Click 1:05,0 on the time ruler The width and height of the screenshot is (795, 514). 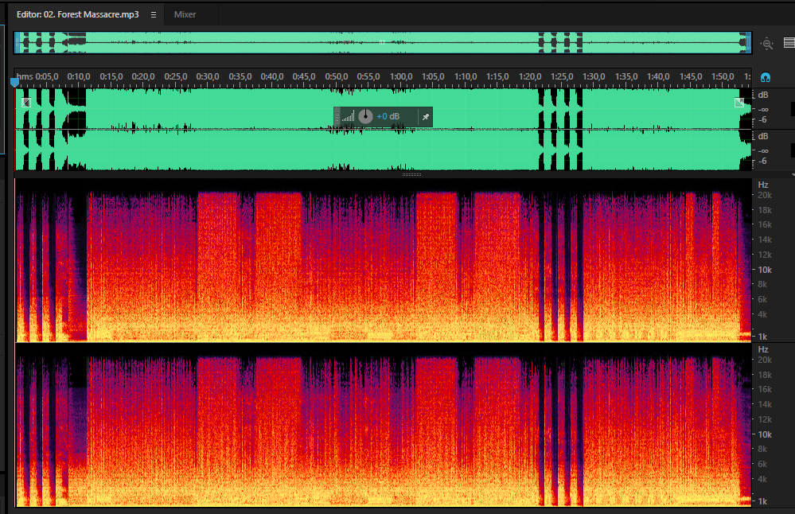[x=432, y=76]
